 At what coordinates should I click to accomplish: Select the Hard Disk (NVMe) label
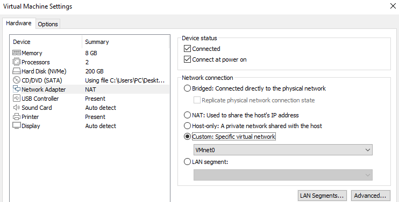[x=44, y=71]
